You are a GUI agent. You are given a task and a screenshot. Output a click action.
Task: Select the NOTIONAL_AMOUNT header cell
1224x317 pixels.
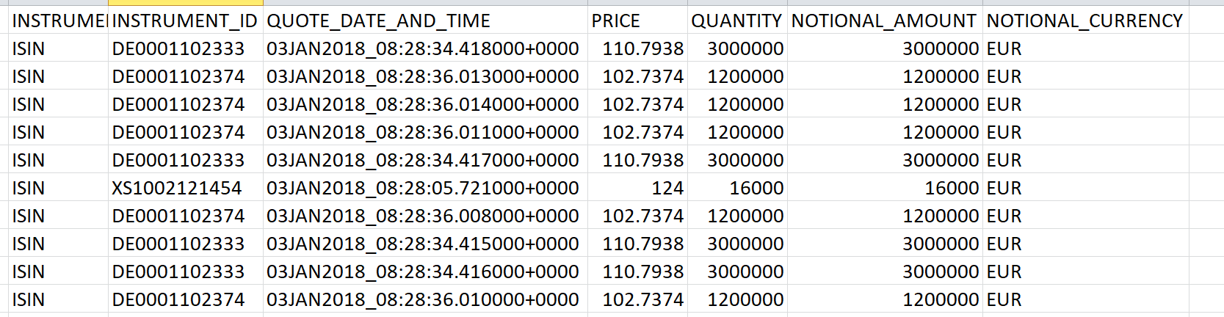885,21
